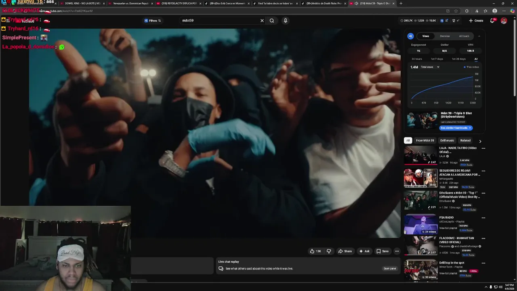This screenshot has width=517, height=291.
Task: Open options for FLACOOMC - MANHATTAN
Action: coord(483,238)
